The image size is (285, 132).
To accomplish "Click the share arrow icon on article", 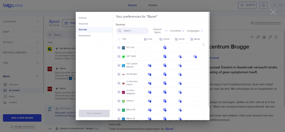I will click(x=252, y=37).
